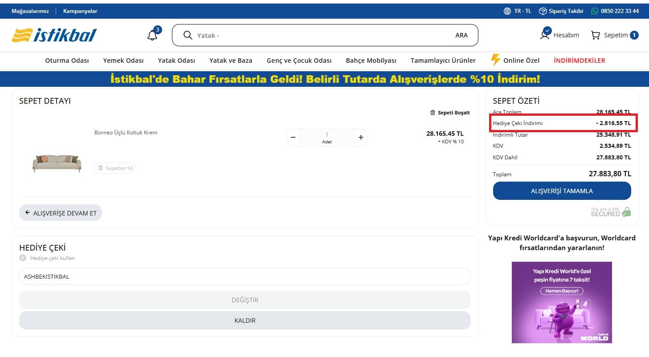Open Hesabım account icon
649x357 pixels.
point(545,34)
